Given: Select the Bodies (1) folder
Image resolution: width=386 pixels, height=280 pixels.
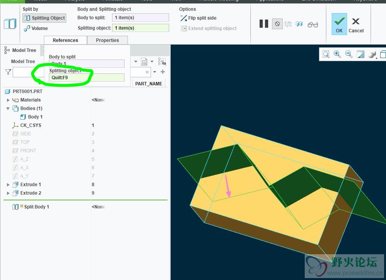Looking at the screenshot, I should click(31, 108).
